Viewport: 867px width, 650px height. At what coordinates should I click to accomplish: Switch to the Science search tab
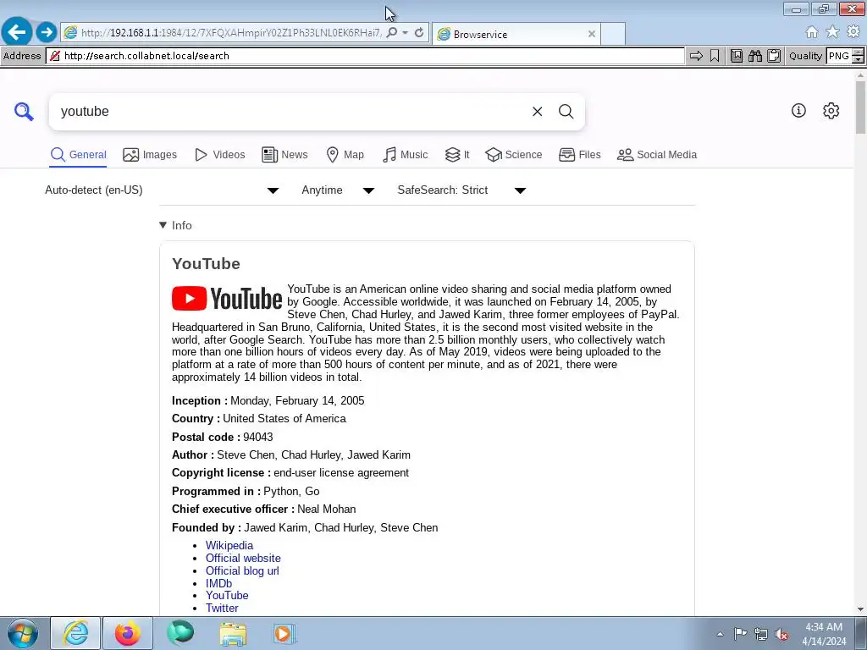click(514, 155)
